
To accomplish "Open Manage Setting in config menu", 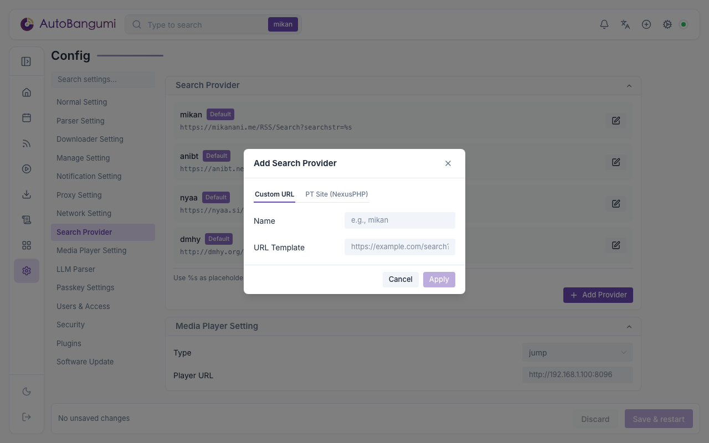I will coord(103,158).
